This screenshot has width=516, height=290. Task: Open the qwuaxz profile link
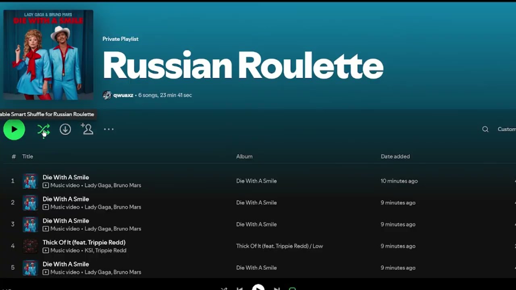click(x=123, y=95)
